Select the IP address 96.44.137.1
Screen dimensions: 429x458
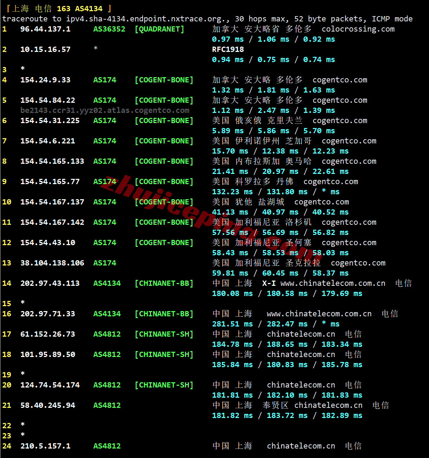pos(45,29)
